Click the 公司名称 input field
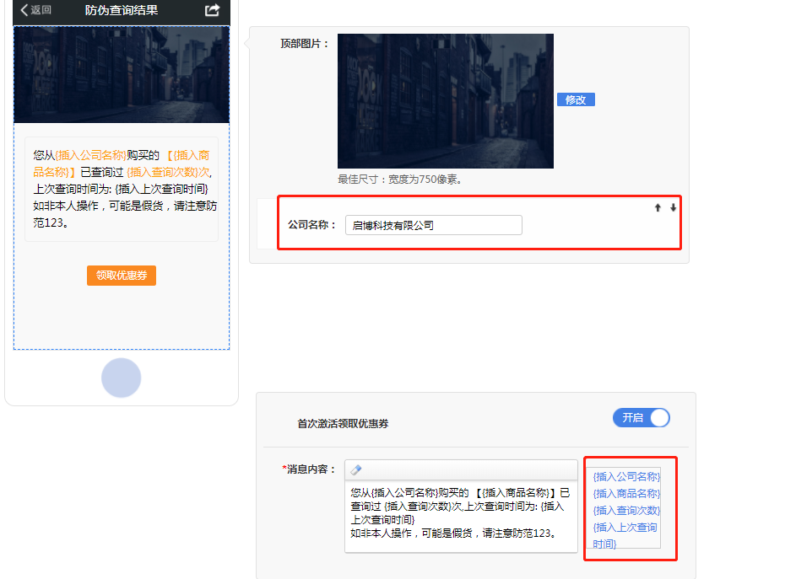This screenshot has width=785, height=579. 433,225
